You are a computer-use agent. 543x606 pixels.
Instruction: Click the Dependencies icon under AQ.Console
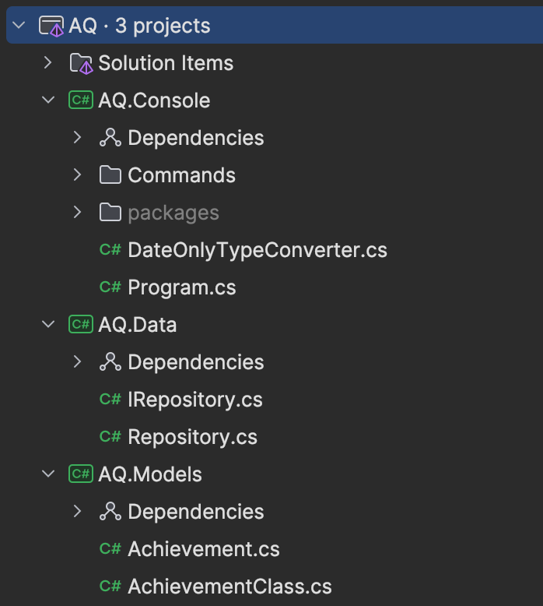[110, 138]
